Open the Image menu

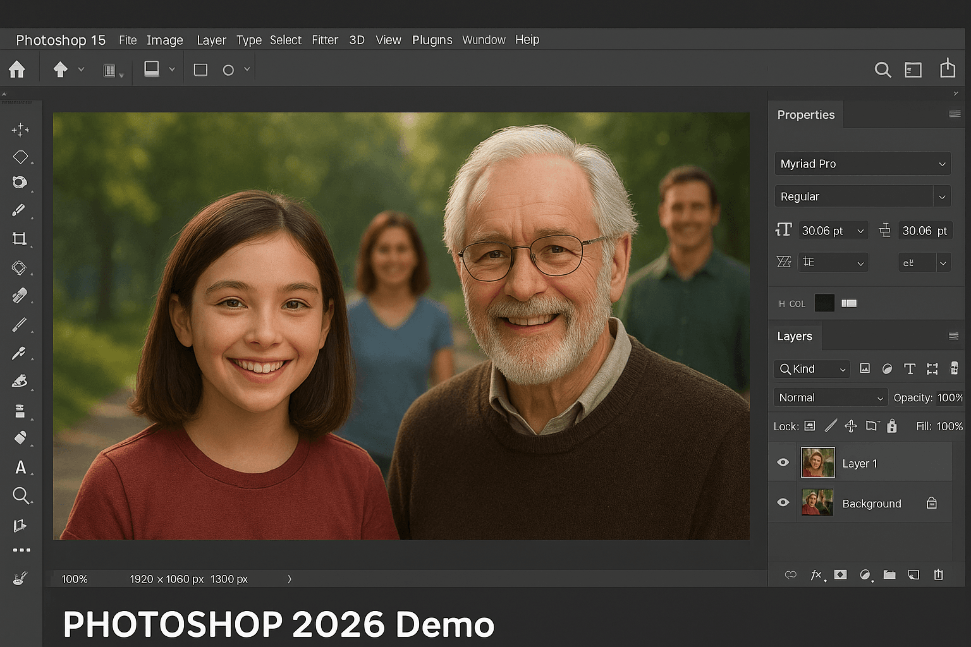(164, 40)
